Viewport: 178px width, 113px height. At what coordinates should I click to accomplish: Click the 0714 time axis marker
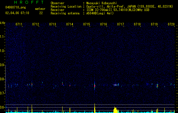tap(70, 24)
